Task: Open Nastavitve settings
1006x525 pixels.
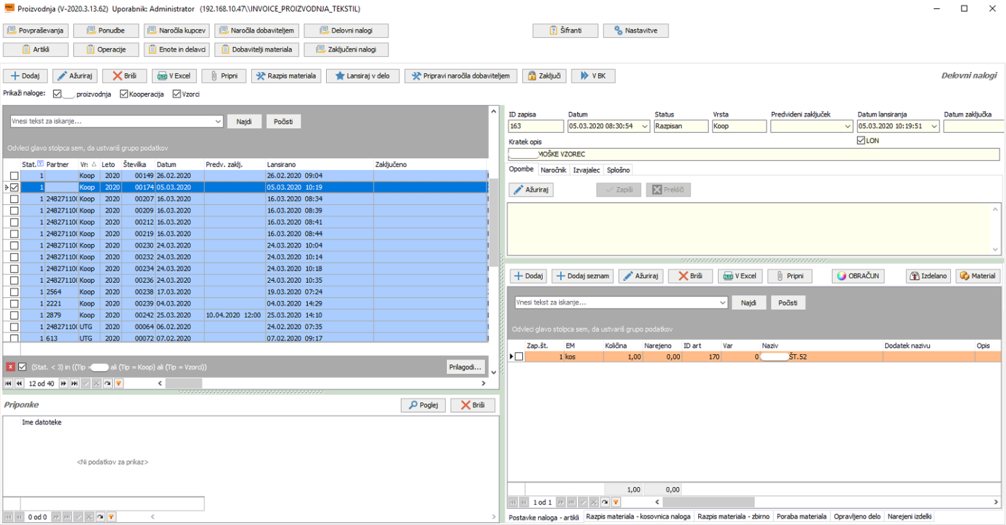Action: [636, 31]
